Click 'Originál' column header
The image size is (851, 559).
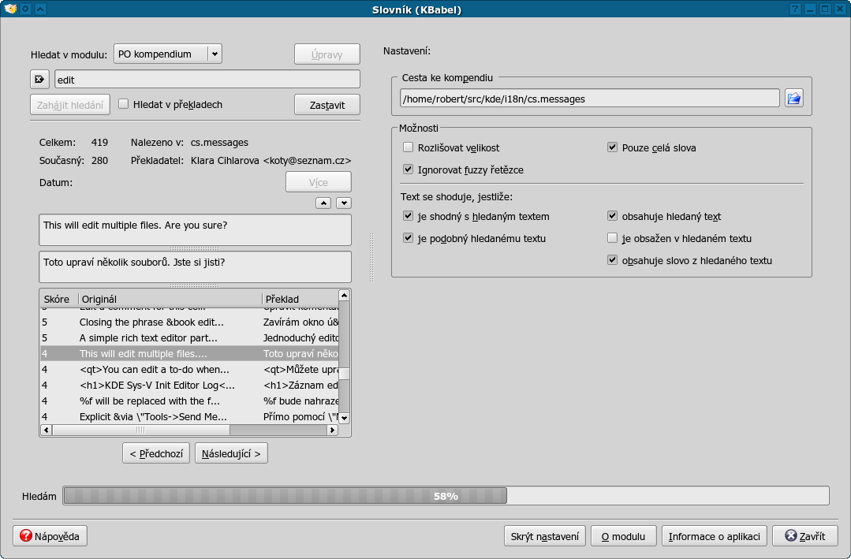170,299
